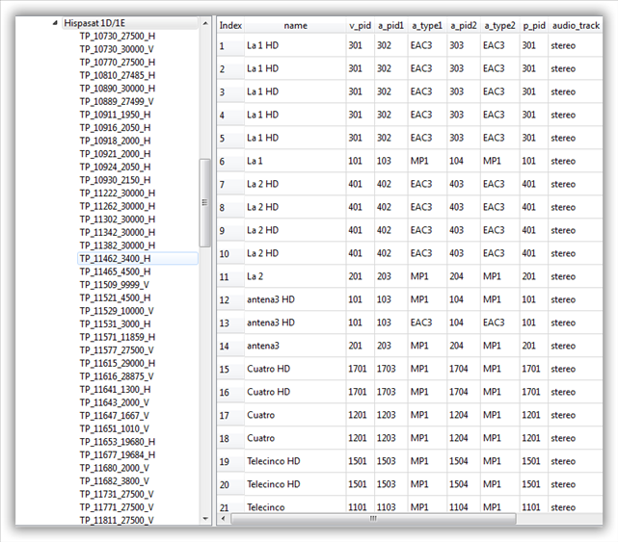Select row 19 Telecinco HD name cell

[x=295, y=461]
